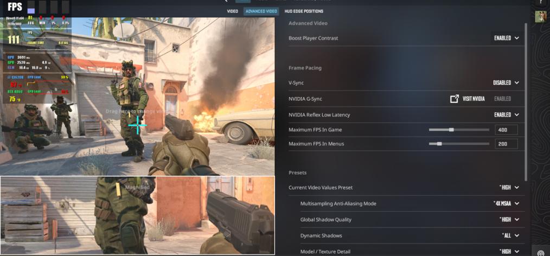
Task: Open the Current Video Values Preset dropdown
Action: click(x=509, y=188)
